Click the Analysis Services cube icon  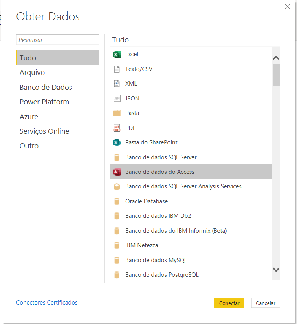point(117,186)
